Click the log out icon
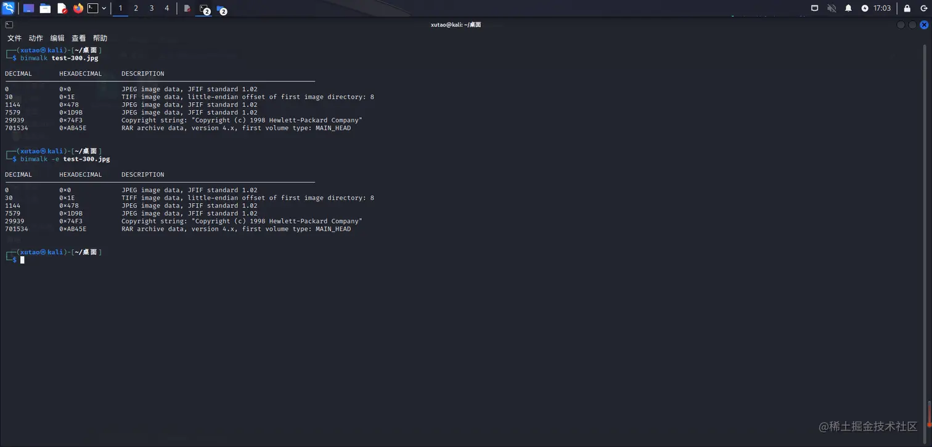932x447 pixels. pos(923,8)
